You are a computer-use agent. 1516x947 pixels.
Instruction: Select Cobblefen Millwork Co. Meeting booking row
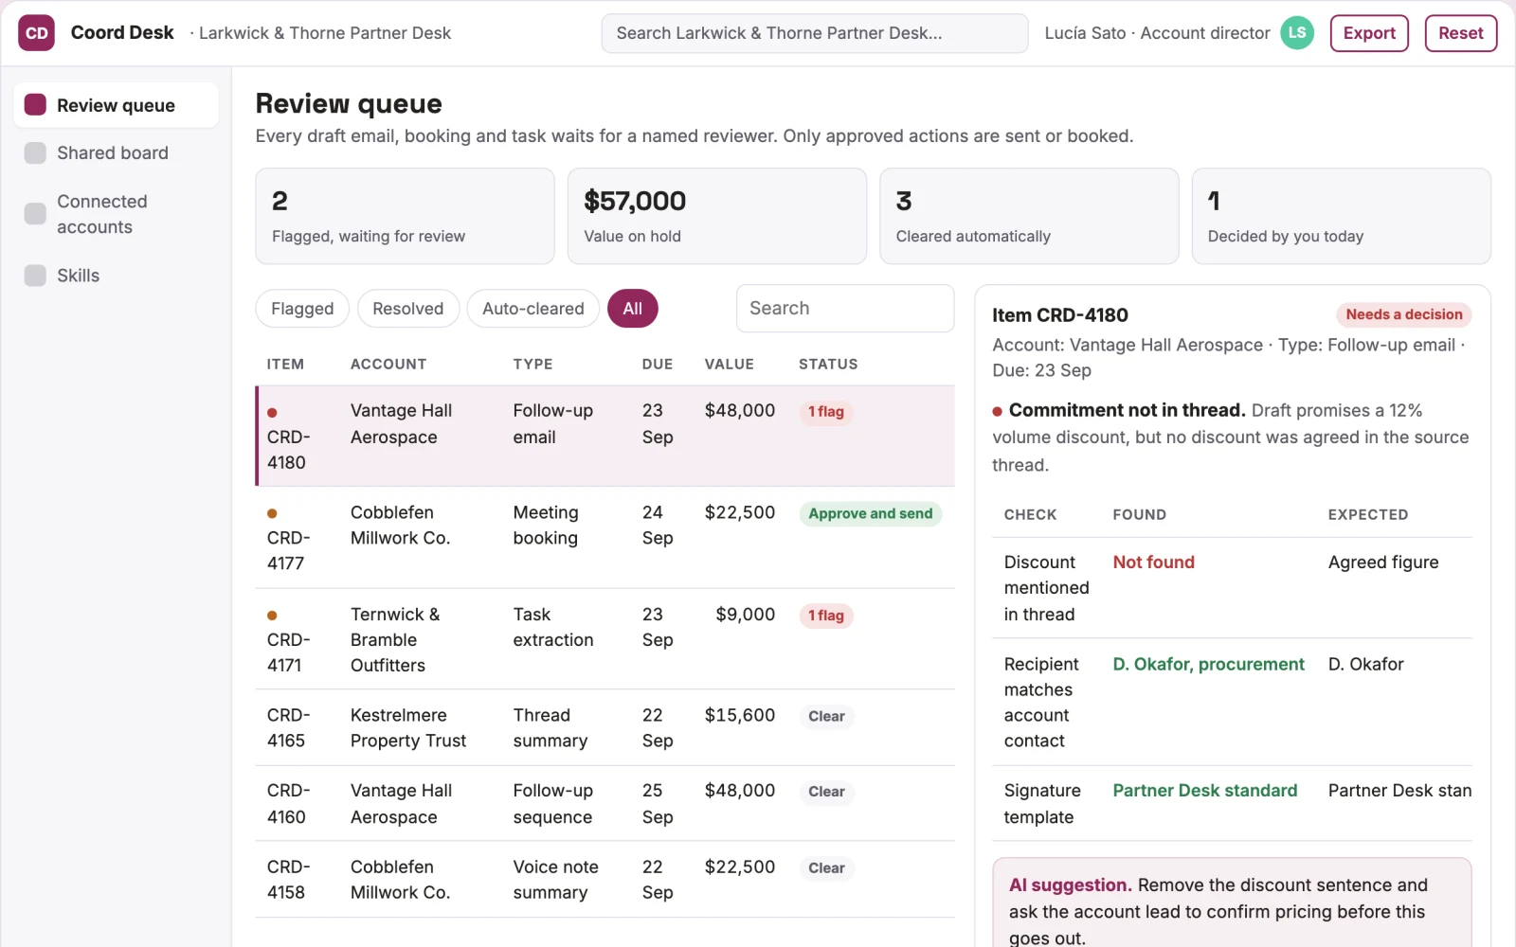605,538
